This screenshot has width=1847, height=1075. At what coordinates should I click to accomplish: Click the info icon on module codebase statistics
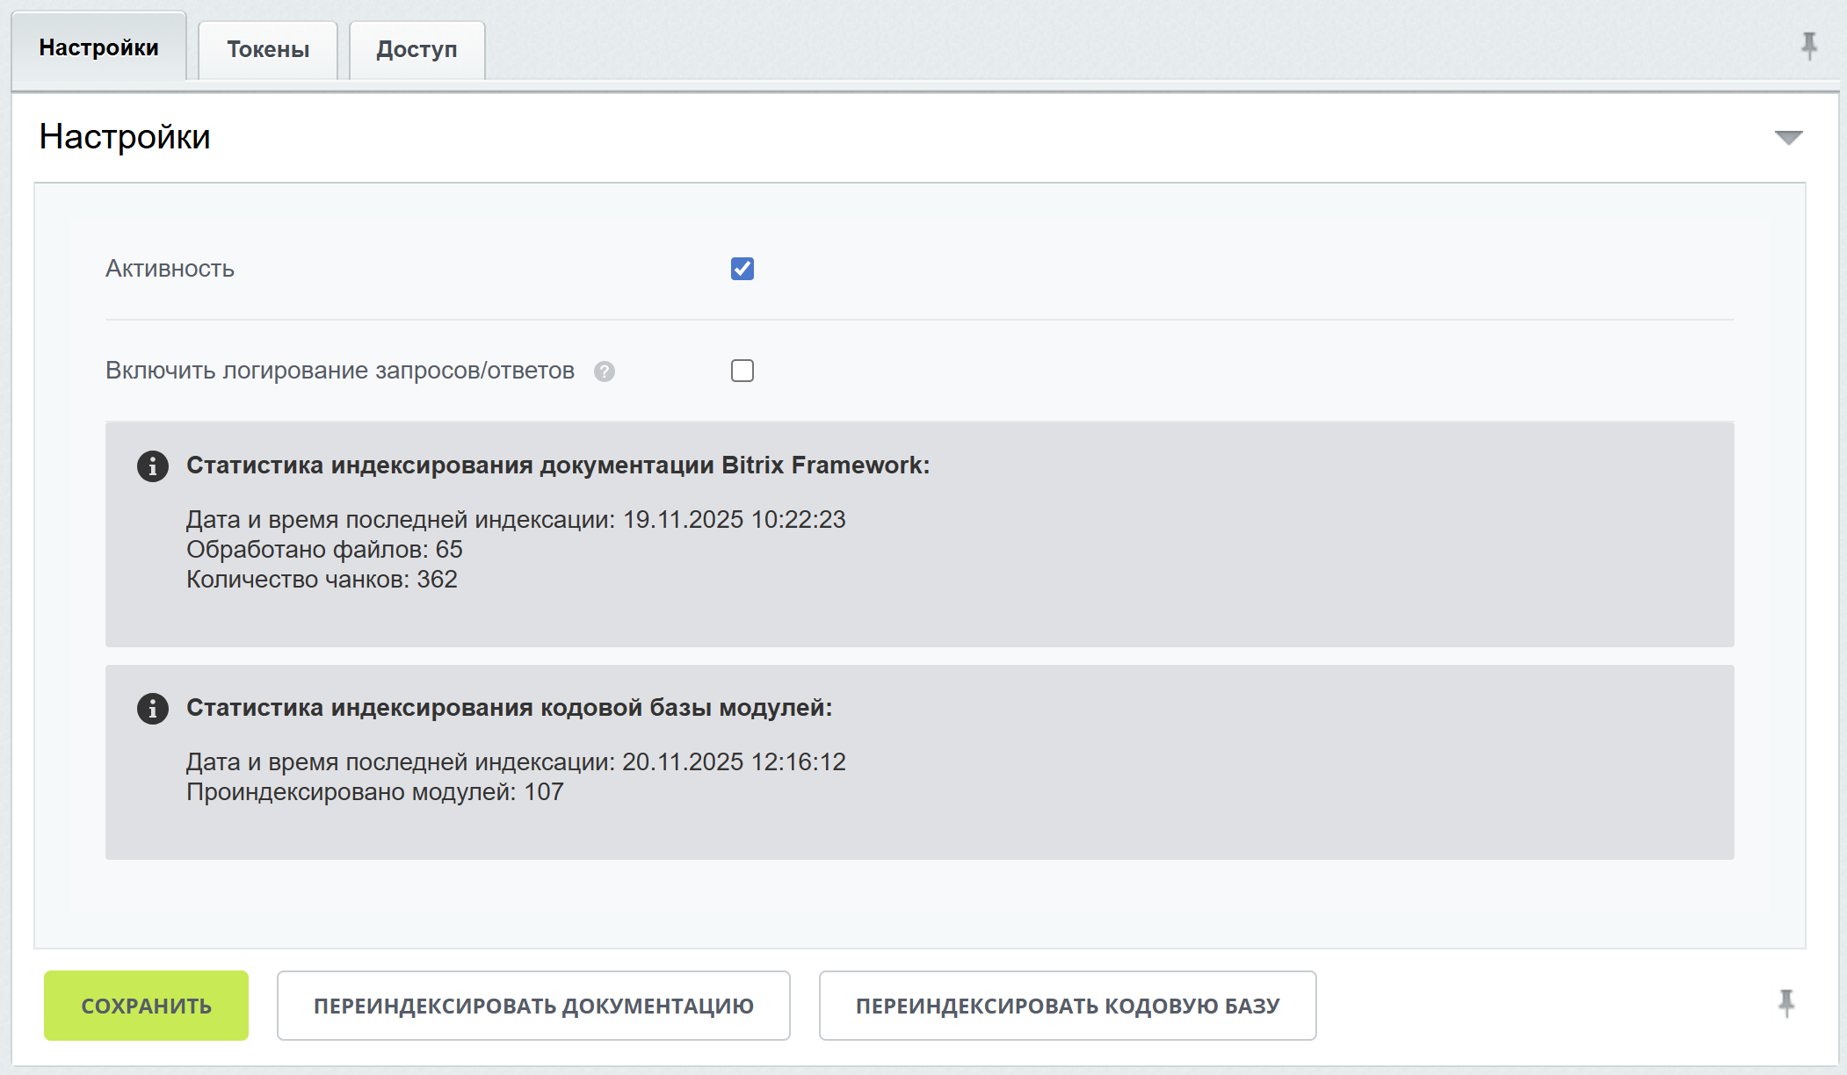[154, 710]
